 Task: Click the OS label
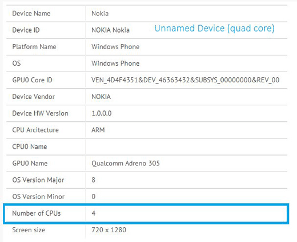pyautogui.click(x=17, y=64)
